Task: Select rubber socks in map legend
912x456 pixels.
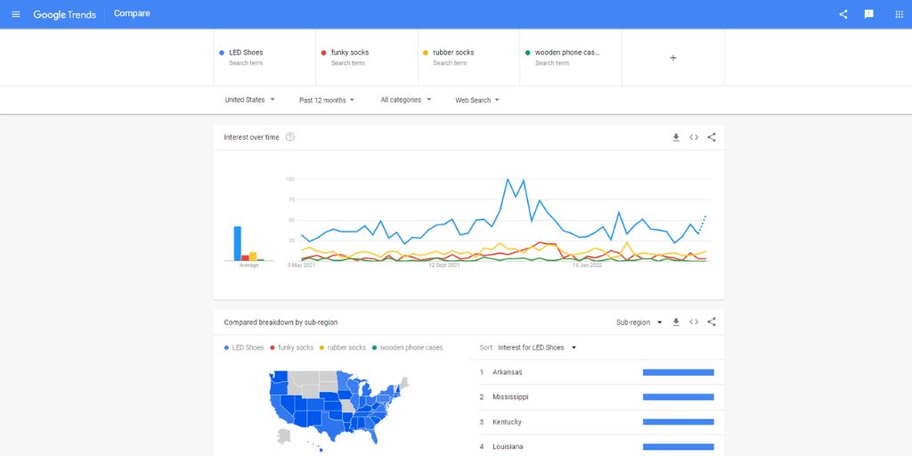Action: point(343,348)
